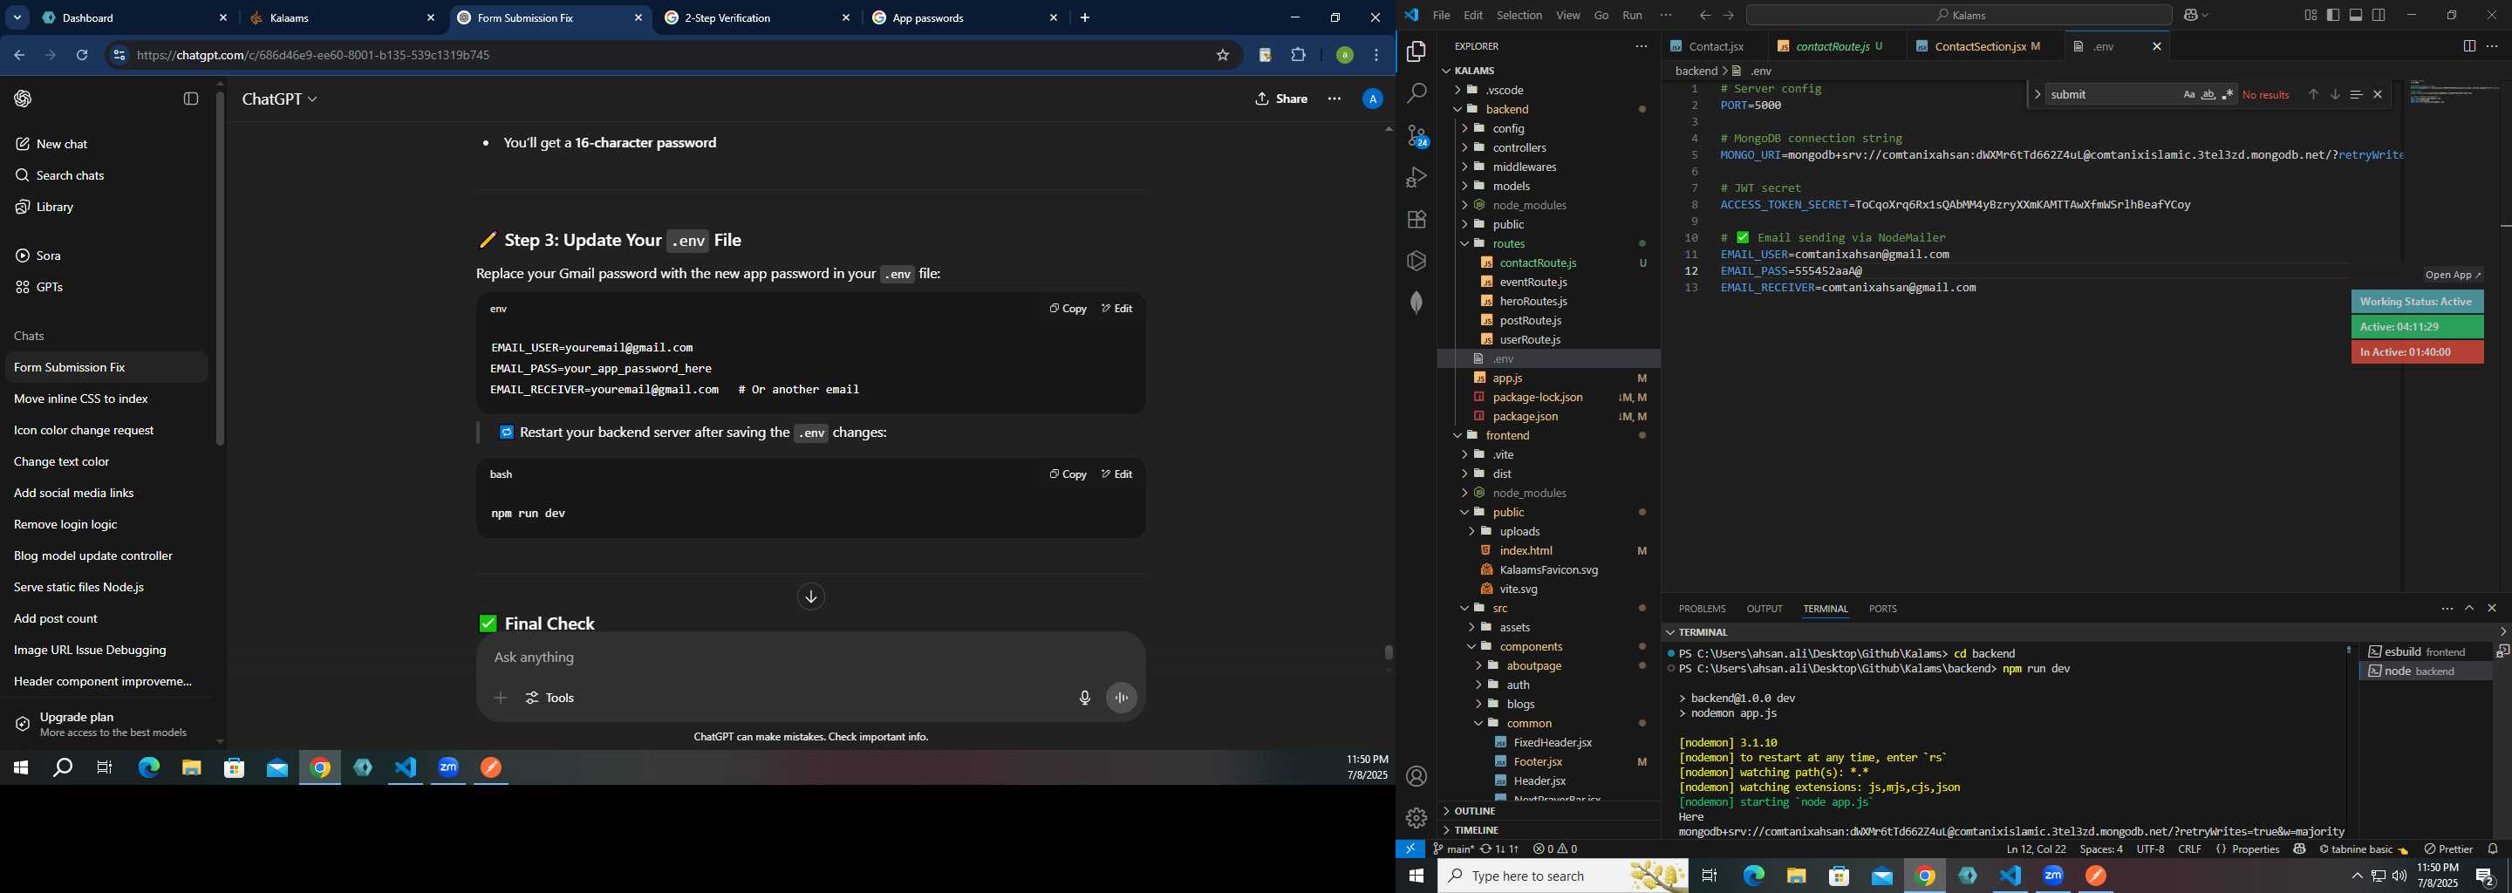2512x893 pixels.
Task: Toggle Match Case in find widget
Action: point(2189,94)
